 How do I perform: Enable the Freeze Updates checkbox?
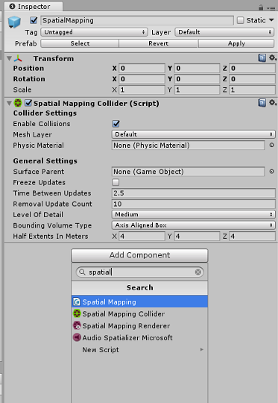point(116,182)
